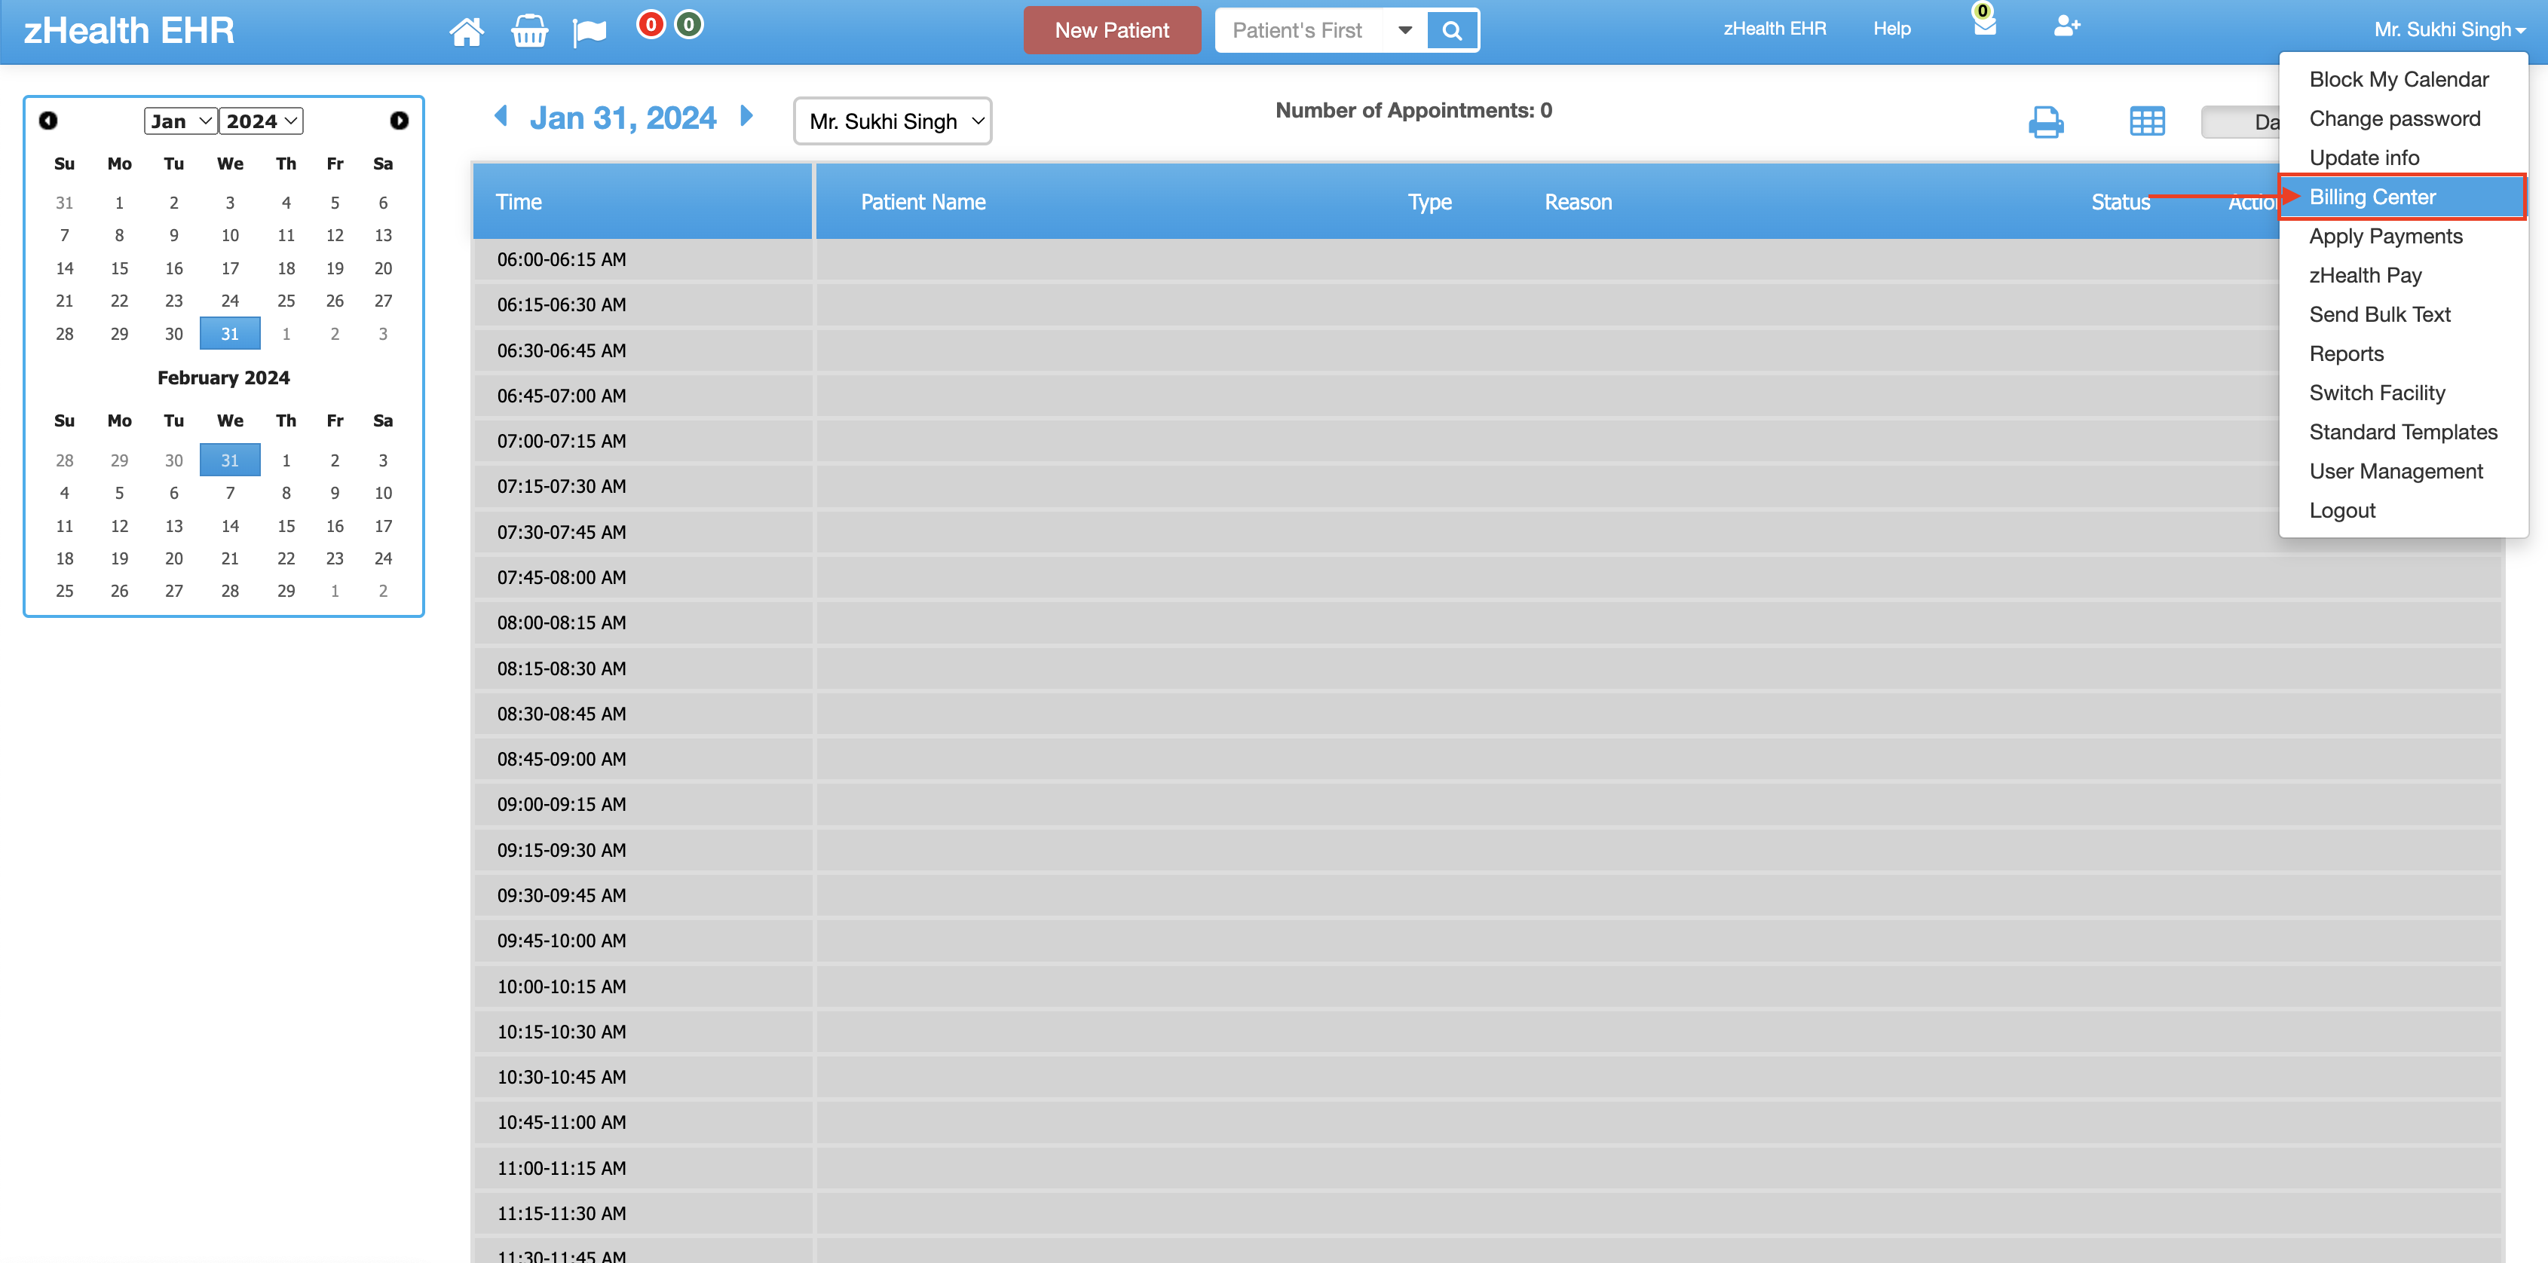
Task: Open the year selector showing 2024
Action: (x=261, y=121)
